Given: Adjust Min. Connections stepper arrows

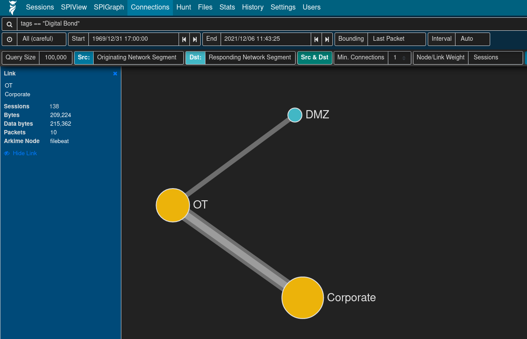Looking at the screenshot, I should coord(403,58).
